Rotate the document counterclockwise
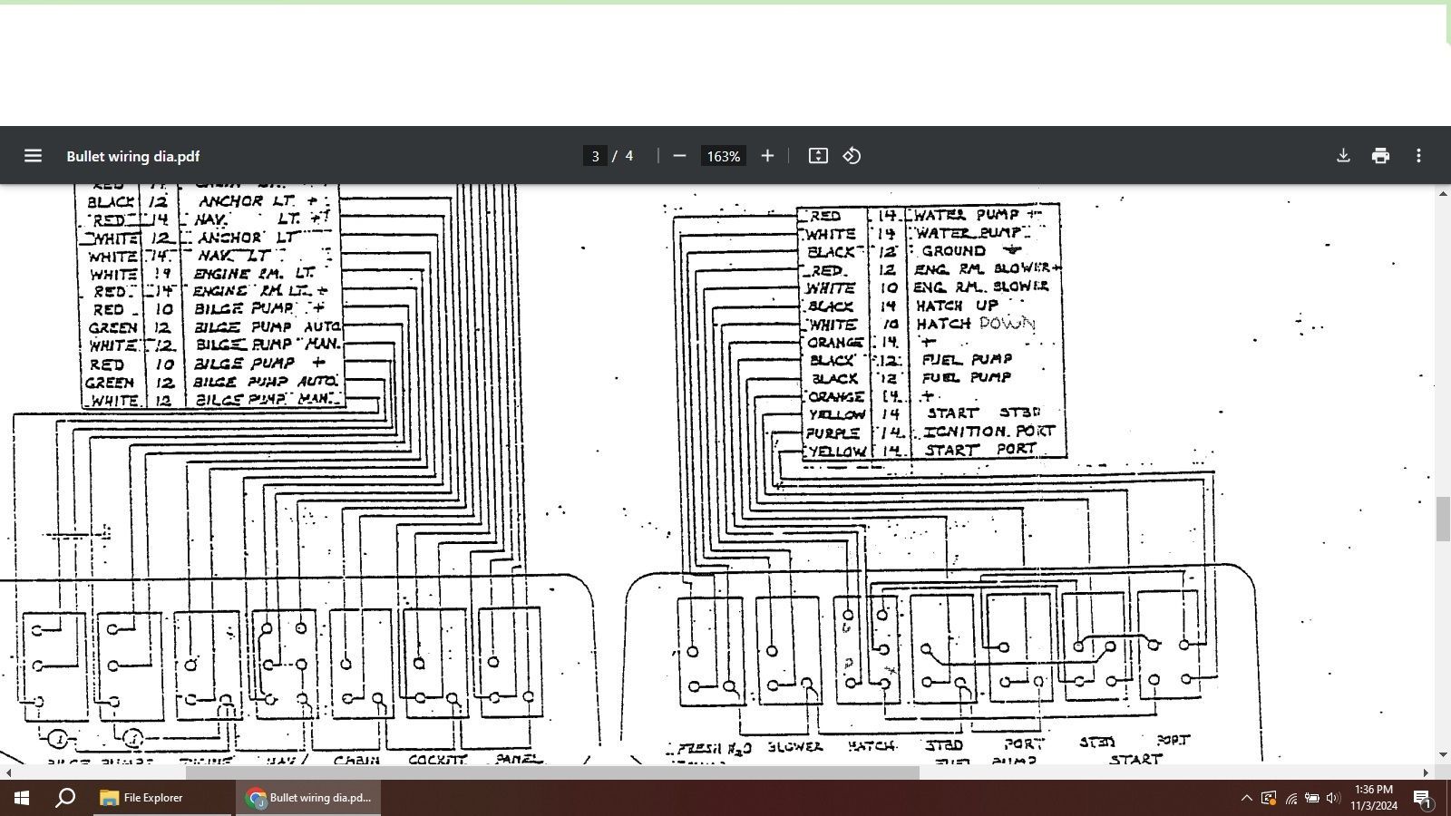Screen dimensions: 1451x816 pyautogui.click(x=852, y=156)
